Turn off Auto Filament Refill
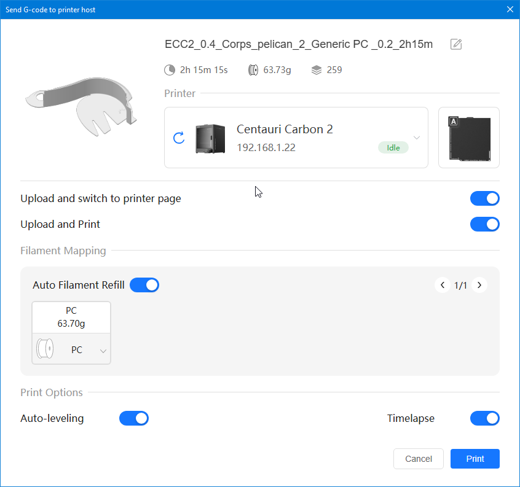This screenshot has height=487, width=520. pyautogui.click(x=144, y=285)
